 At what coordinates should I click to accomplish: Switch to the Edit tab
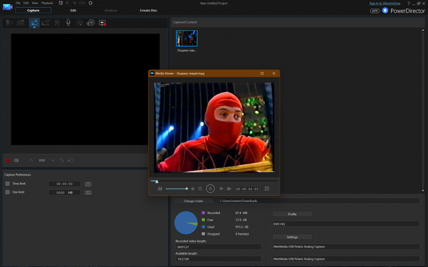click(x=73, y=10)
